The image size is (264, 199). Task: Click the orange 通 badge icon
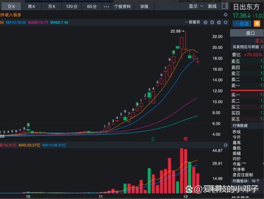point(257,23)
